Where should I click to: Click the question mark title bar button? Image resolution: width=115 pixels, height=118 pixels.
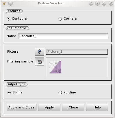91,3
